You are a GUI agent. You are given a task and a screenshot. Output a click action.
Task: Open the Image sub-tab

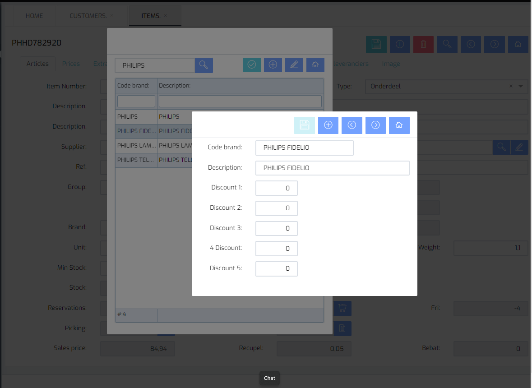pyautogui.click(x=391, y=64)
